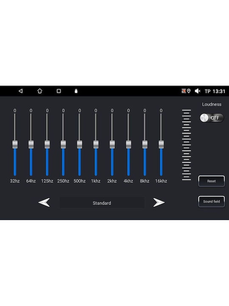This screenshot has height=306, width=229.
Task: Tap the 2khz frequency label
Action: pos(112,181)
